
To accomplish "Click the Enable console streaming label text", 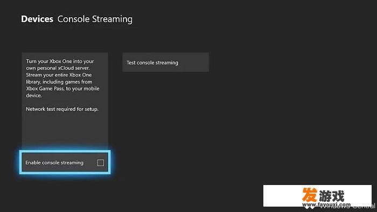I will click(x=54, y=162).
